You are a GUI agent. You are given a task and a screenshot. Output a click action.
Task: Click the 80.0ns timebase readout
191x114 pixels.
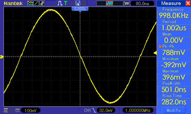coord(142,3)
